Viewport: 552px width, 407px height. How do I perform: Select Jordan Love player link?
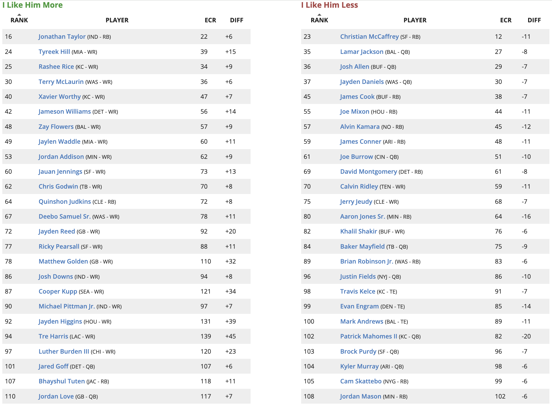click(x=56, y=396)
